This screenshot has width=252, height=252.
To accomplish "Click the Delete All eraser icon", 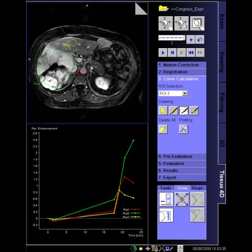I will click(163, 129).
